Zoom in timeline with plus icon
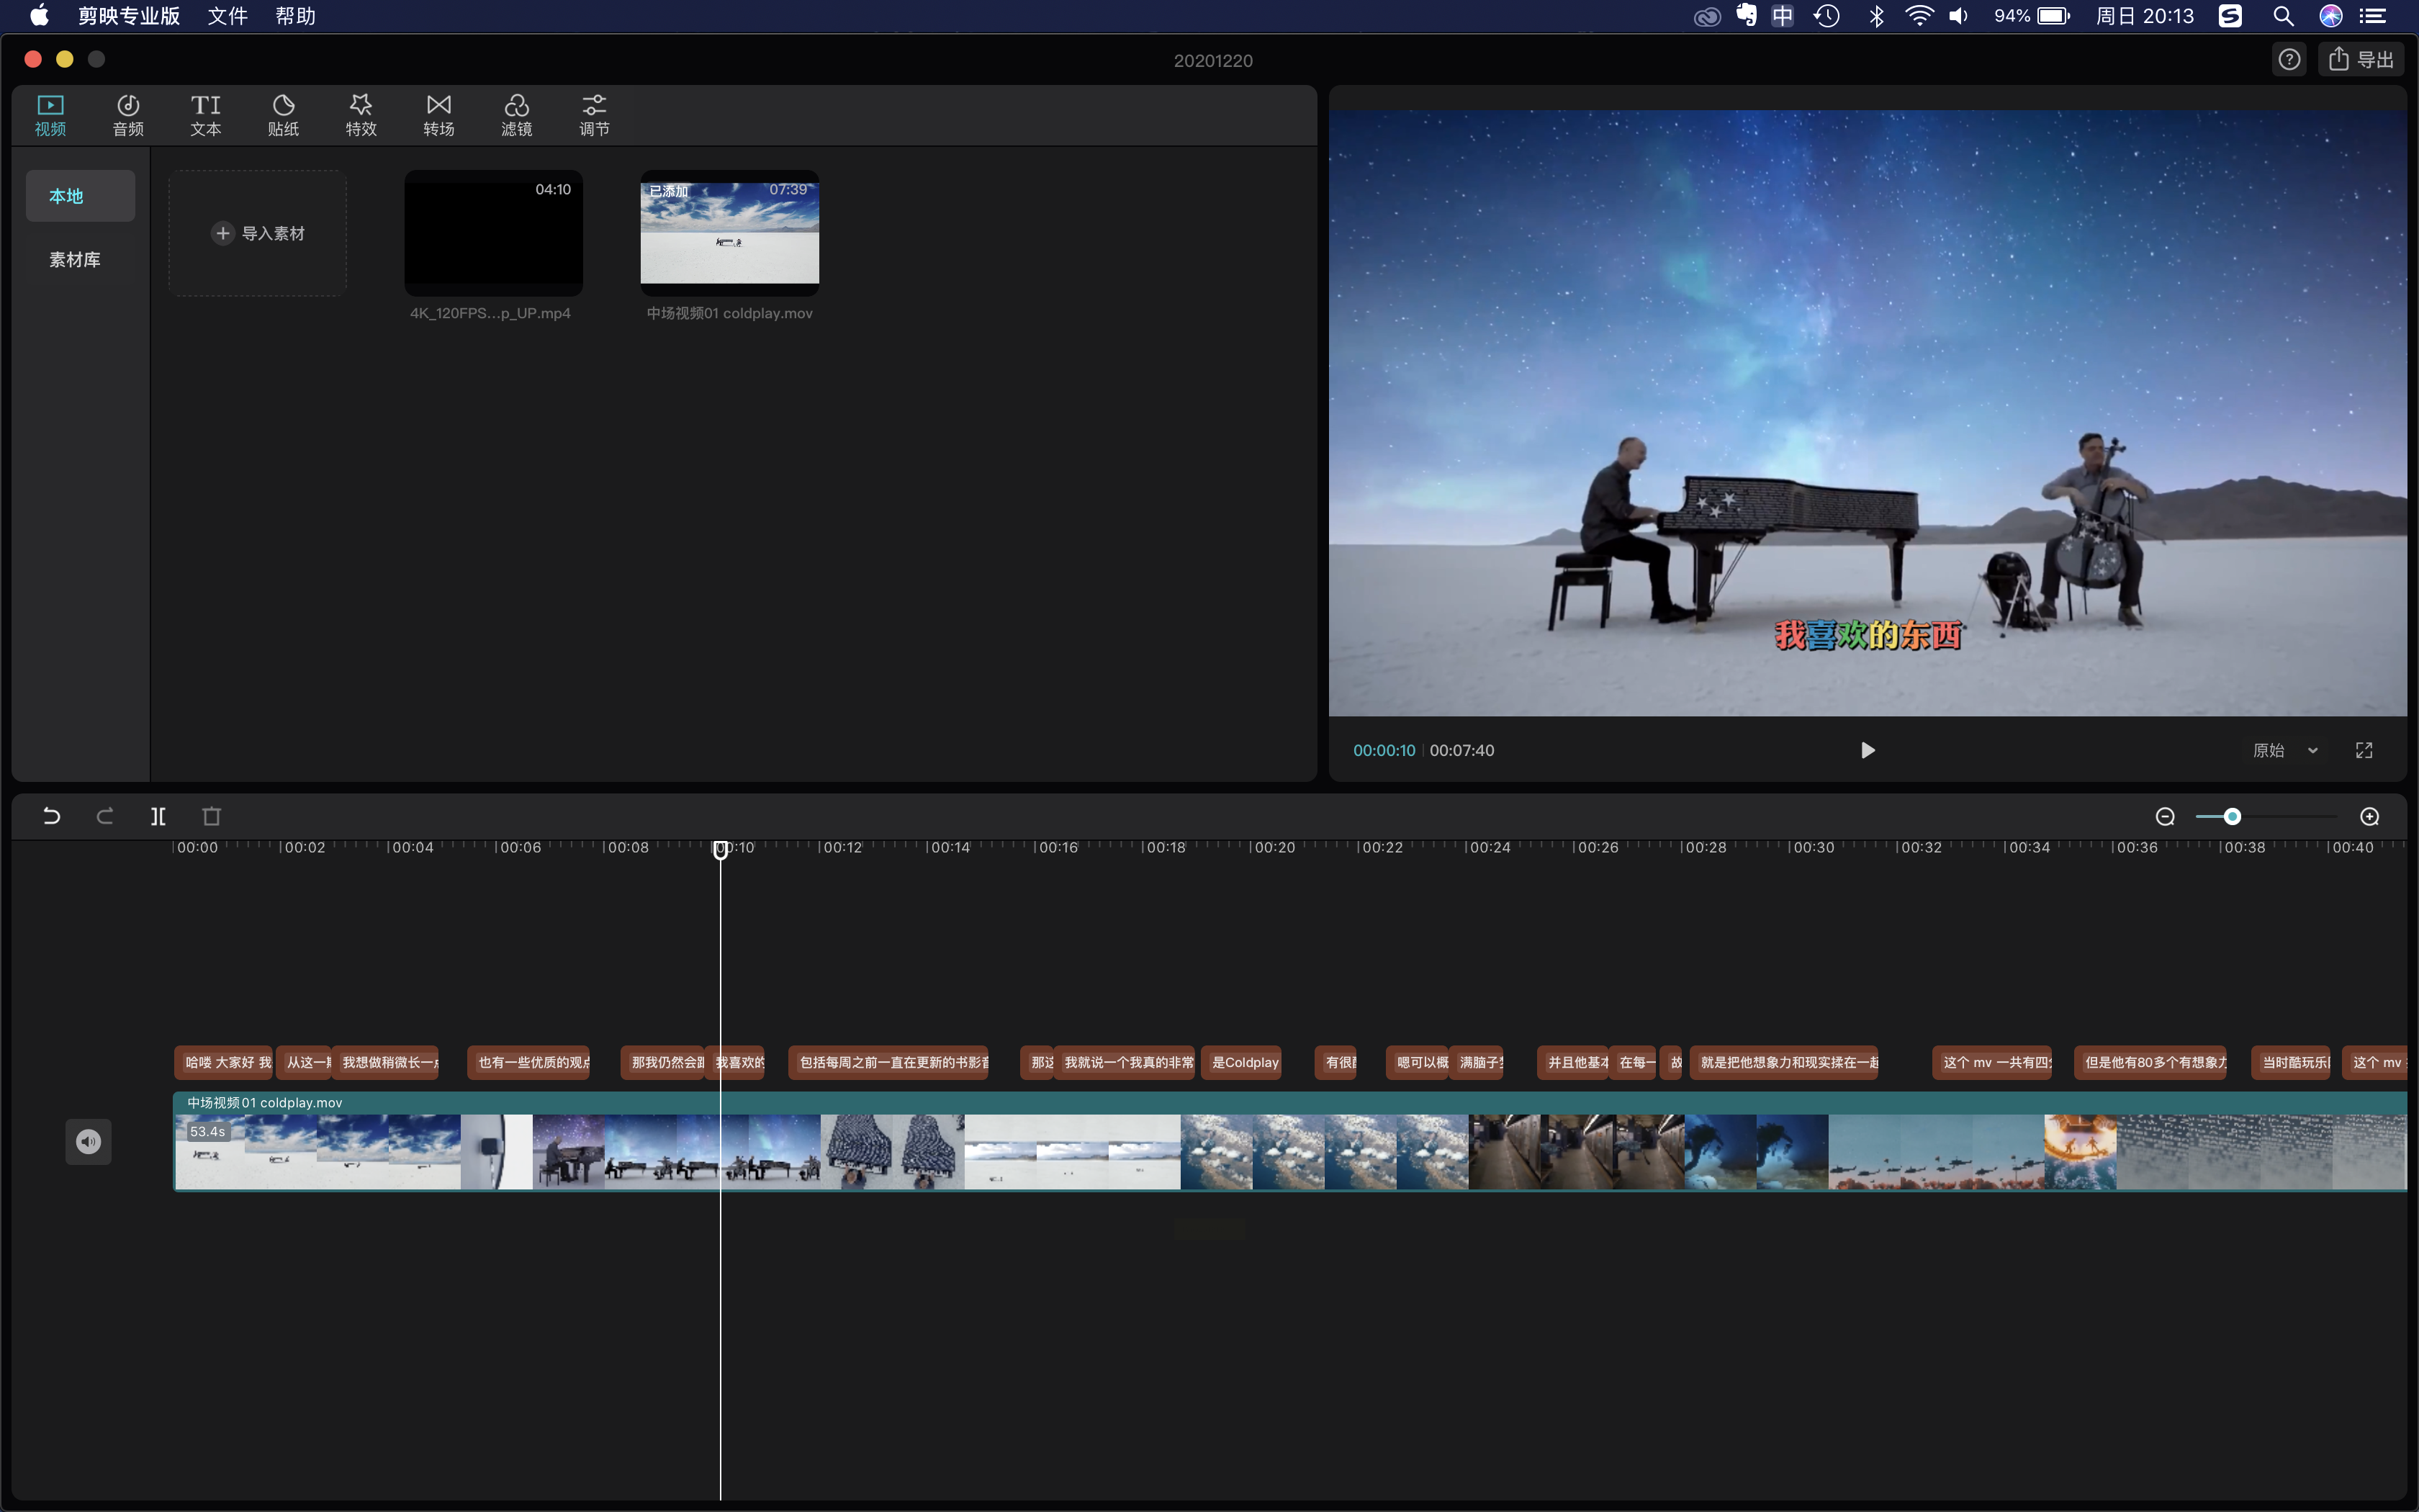 [2369, 816]
